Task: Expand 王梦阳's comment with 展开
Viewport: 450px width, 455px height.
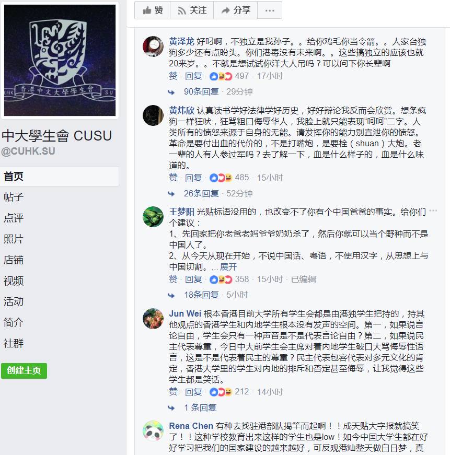Action: click(x=228, y=266)
